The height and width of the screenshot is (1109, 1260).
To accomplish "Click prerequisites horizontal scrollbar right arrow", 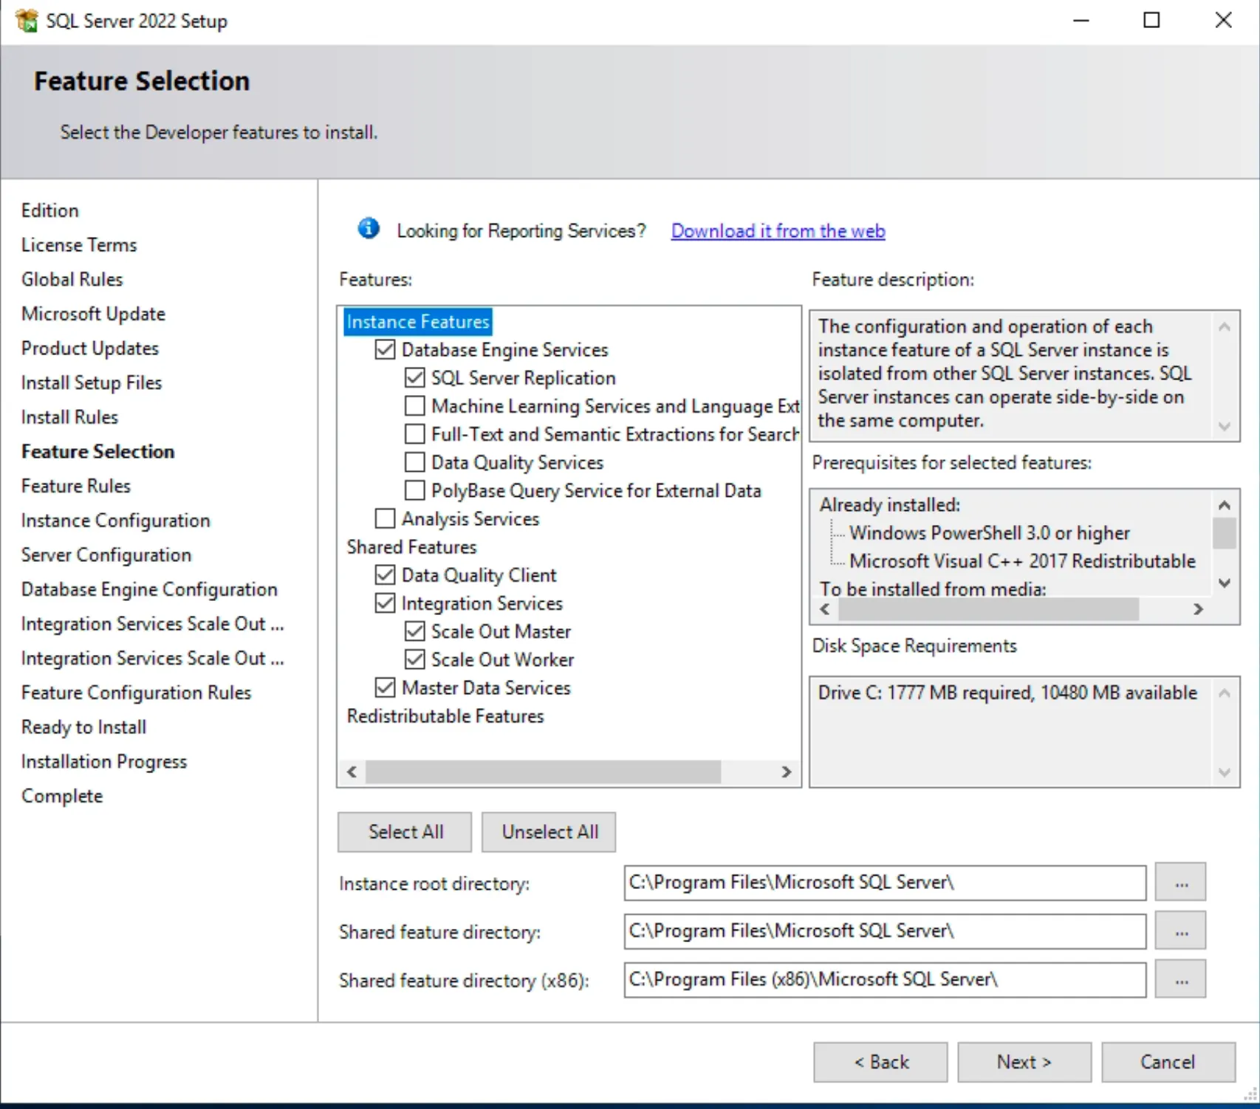I will pos(1198,610).
